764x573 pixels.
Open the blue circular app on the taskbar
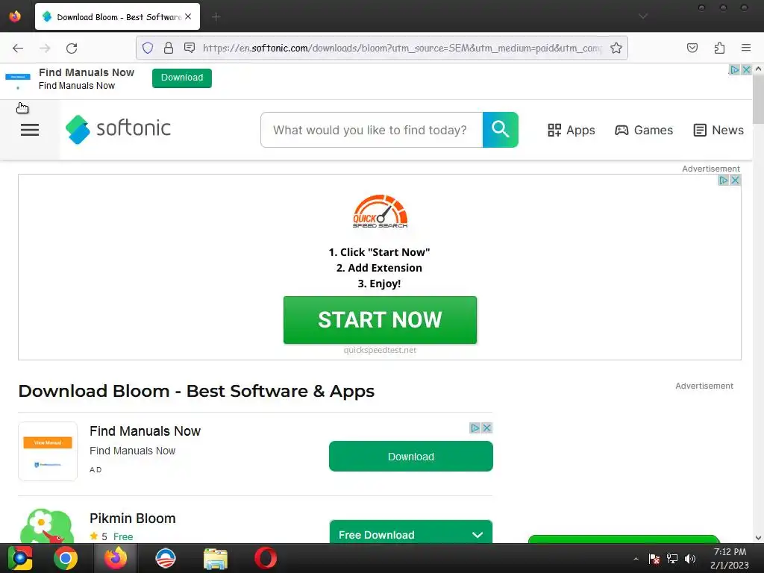[165, 558]
